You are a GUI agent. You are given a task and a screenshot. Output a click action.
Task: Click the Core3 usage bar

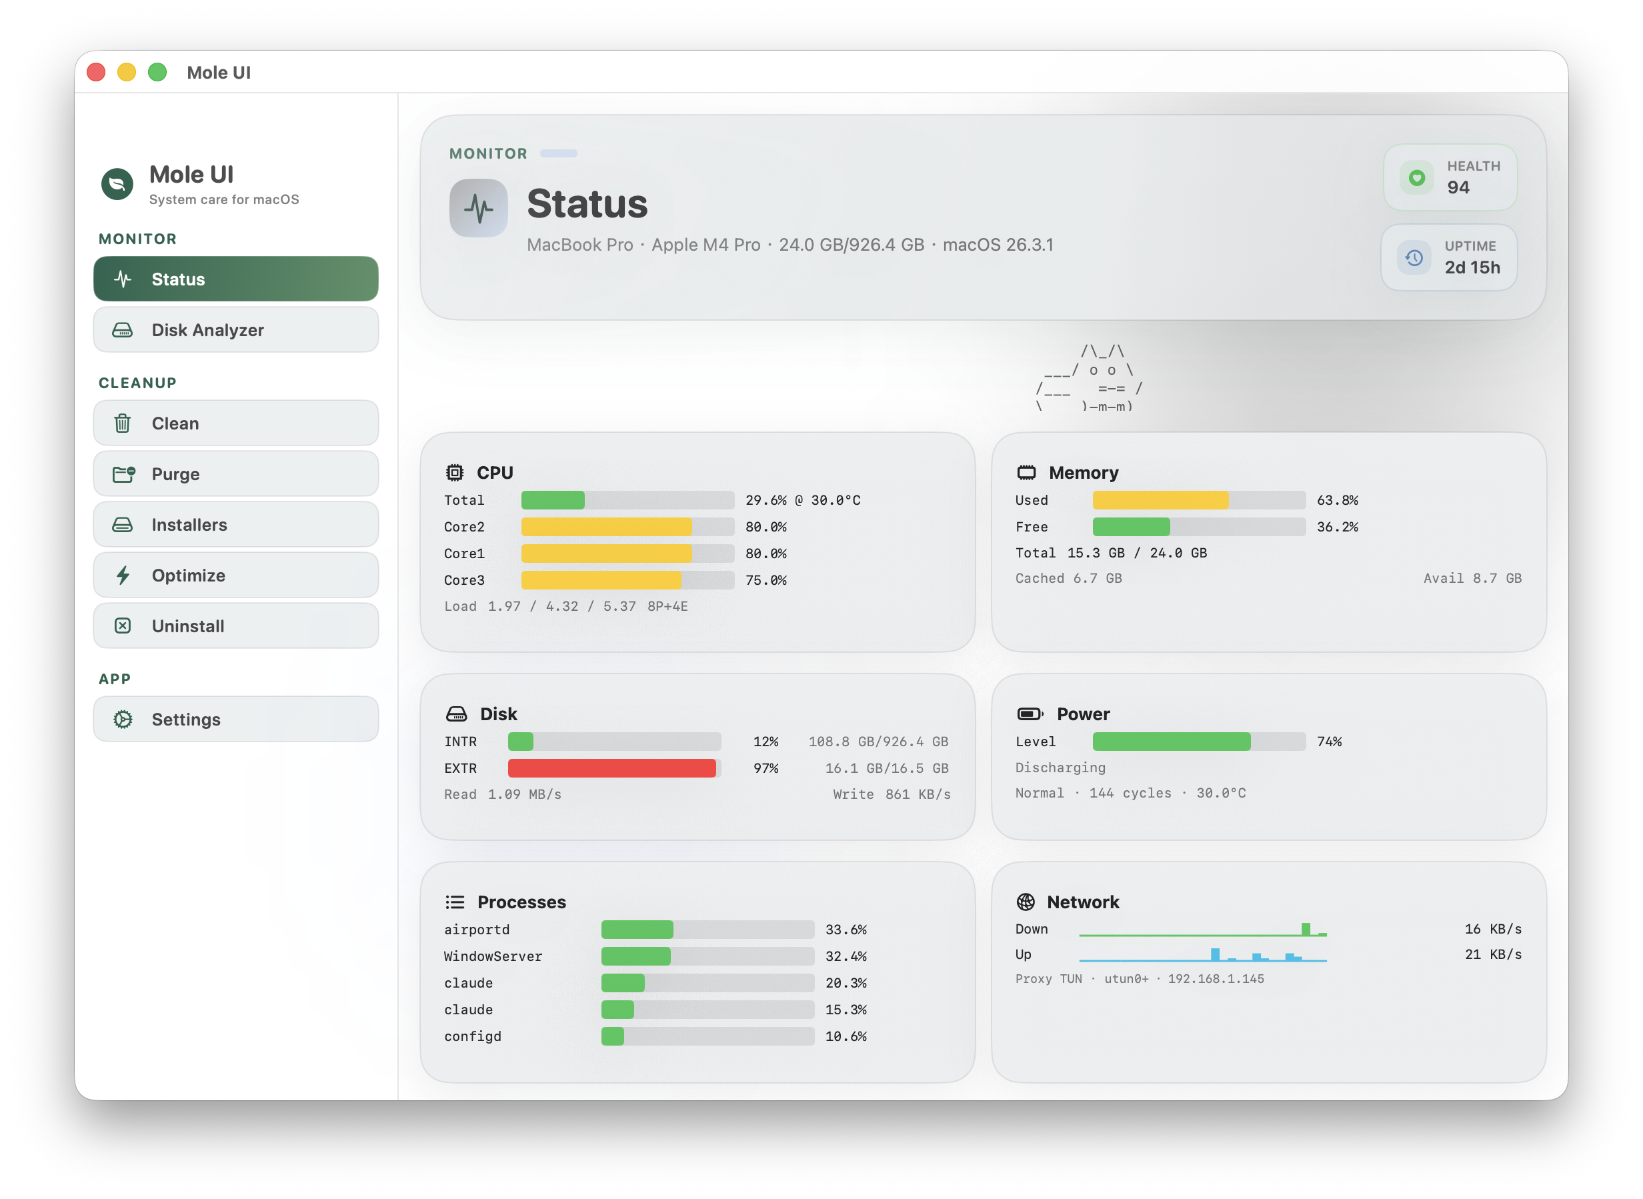[627, 581]
